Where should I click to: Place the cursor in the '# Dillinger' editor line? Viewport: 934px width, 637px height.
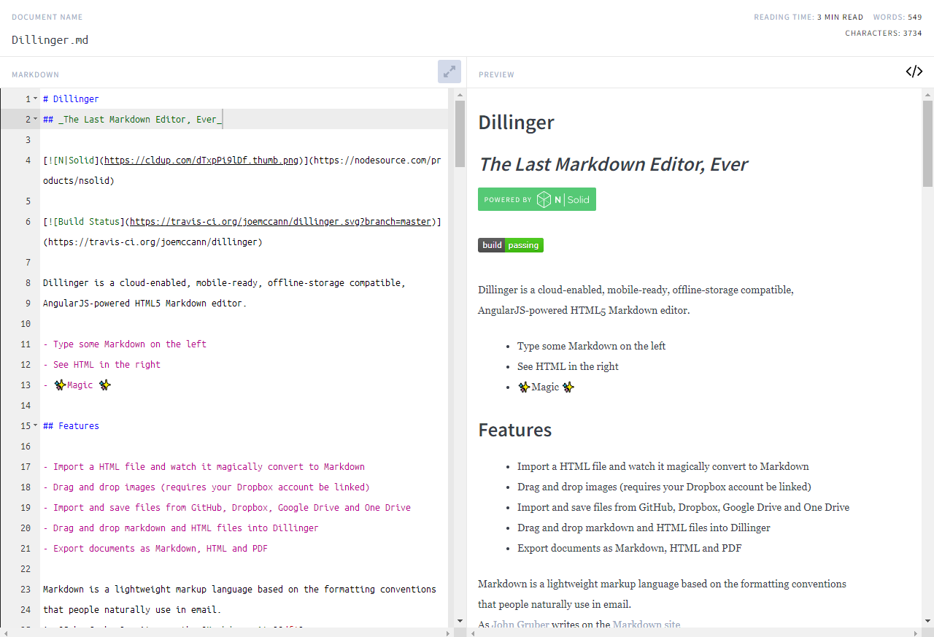(71, 99)
